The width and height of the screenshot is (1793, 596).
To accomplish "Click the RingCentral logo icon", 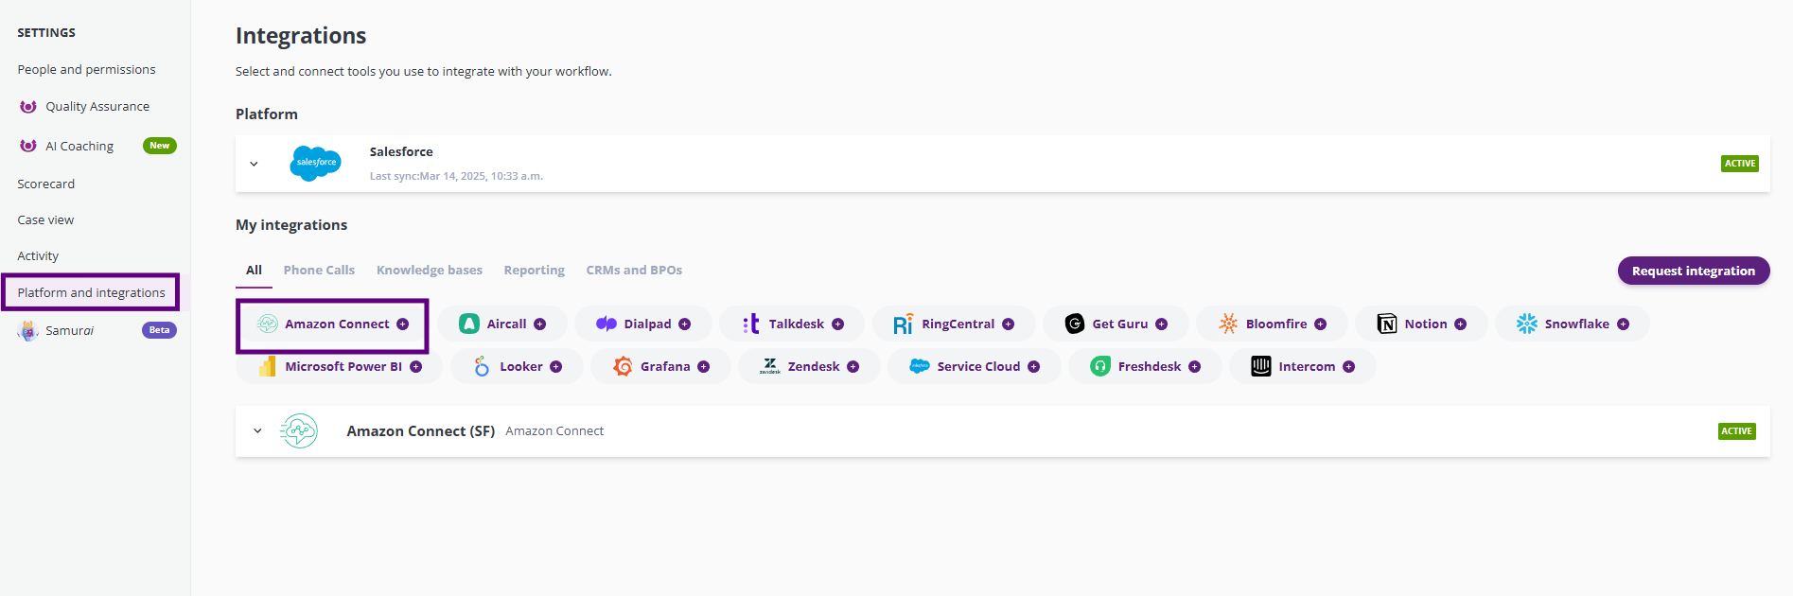I will tap(904, 324).
